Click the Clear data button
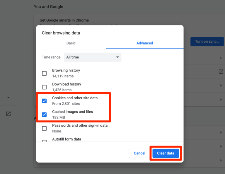Screen dimensions: 225x174 pos(166,153)
